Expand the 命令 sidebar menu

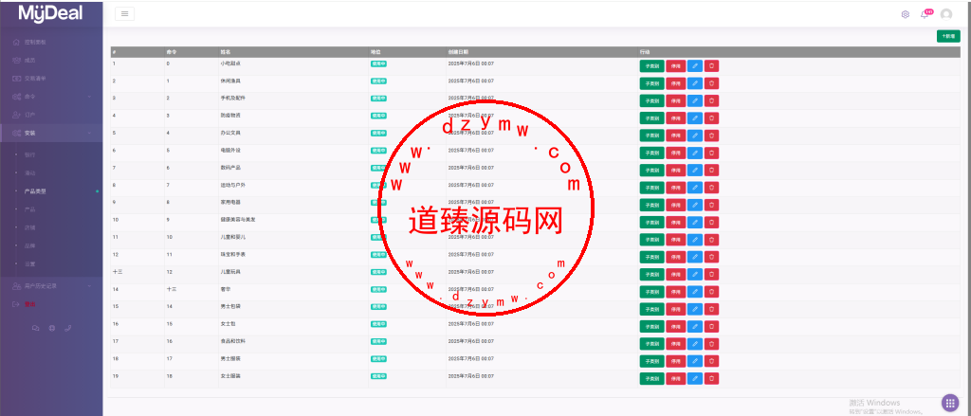coord(51,97)
